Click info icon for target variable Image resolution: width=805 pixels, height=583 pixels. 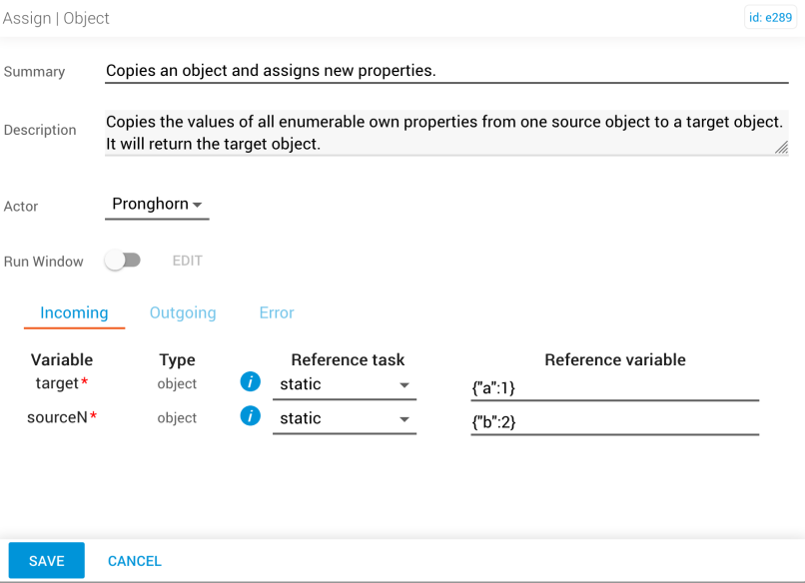pos(250,381)
